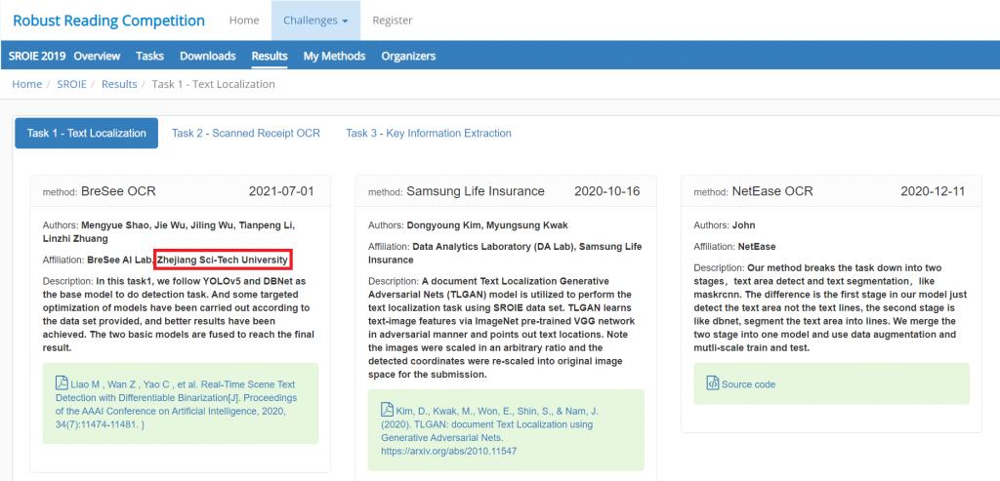Click authors Mengyue Shao, Jie Wu line

coord(168,232)
